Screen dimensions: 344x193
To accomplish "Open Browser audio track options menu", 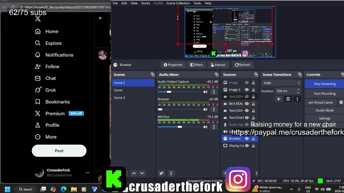I will (x=214, y=109).
